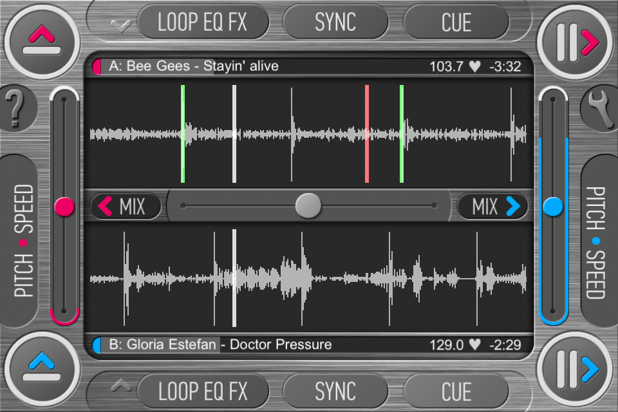Click deck B remaining time -2:29
Viewport: 618px width, 412px height.
point(505,344)
